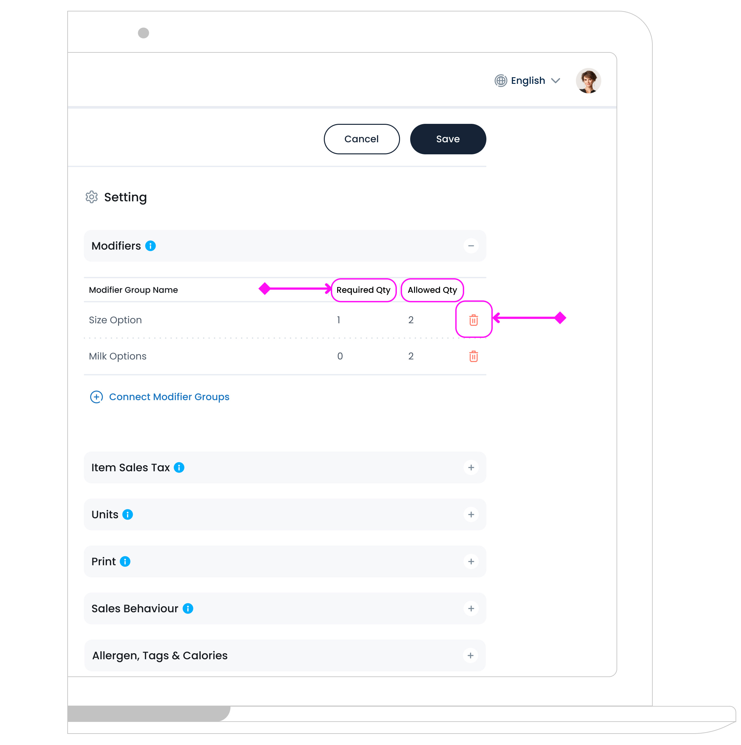Click the Print info icon
The width and height of the screenshot is (741, 745).
(x=125, y=561)
